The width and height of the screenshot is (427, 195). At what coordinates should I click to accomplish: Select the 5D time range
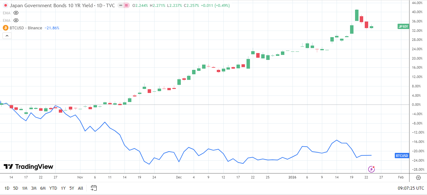pyautogui.click(x=16, y=188)
